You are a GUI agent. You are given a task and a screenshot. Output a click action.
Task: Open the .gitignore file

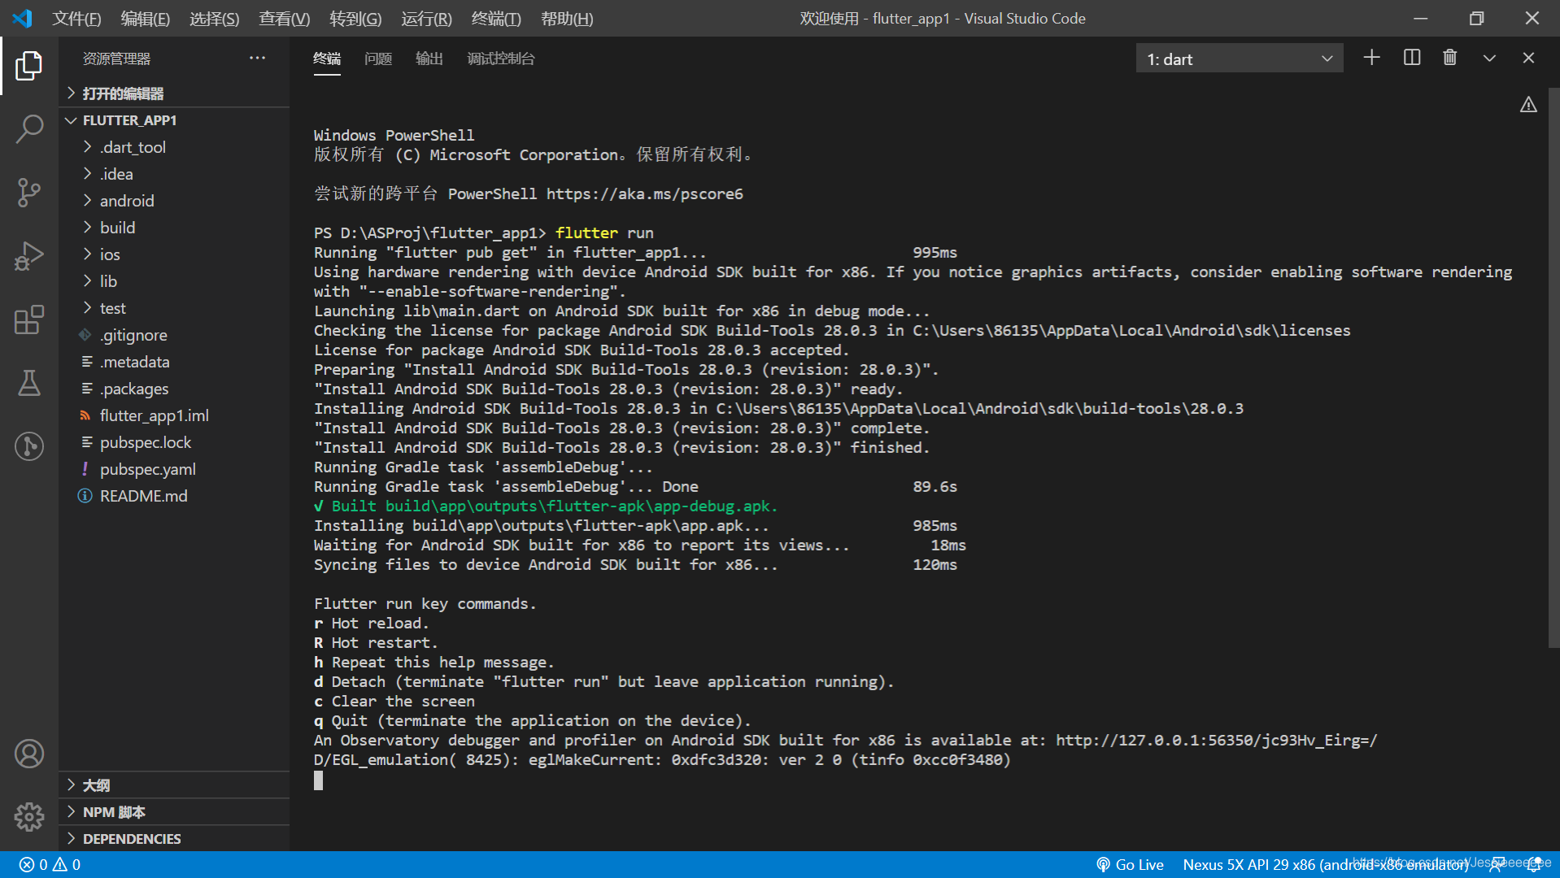pyautogui.click(x=174, y=335)
